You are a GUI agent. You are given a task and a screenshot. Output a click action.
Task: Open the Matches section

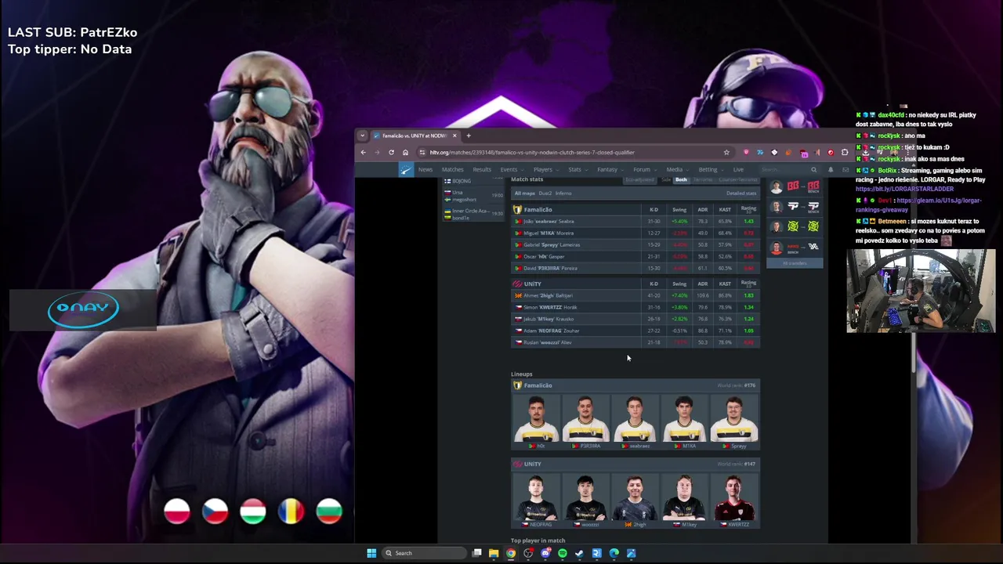point(452,170)
